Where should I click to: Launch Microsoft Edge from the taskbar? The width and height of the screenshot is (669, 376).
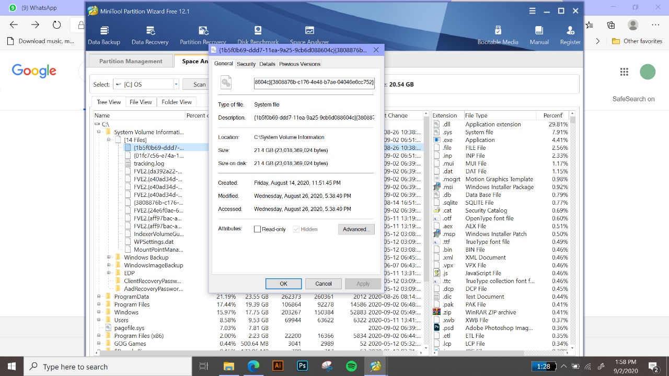pyautogui.click(x=253, y=367)
